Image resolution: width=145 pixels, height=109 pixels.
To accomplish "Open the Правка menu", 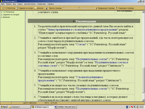I will coord(9,4).
